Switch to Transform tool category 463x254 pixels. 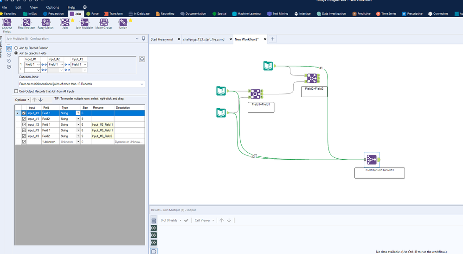[113, 13]
